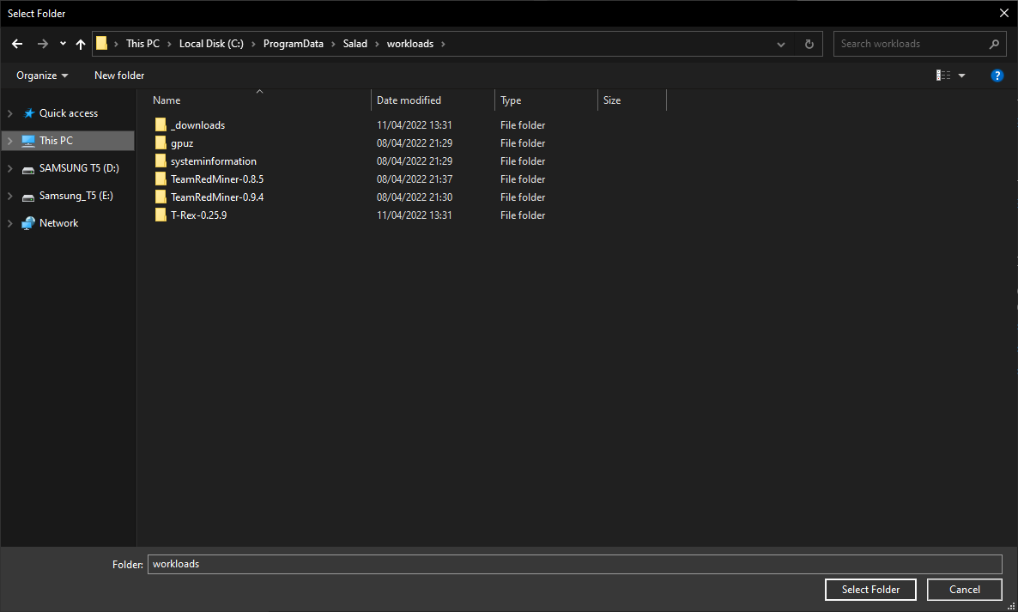Screen dimensions: 1018x612
Task: Click the This PC monitor icon
Action: 28,141
